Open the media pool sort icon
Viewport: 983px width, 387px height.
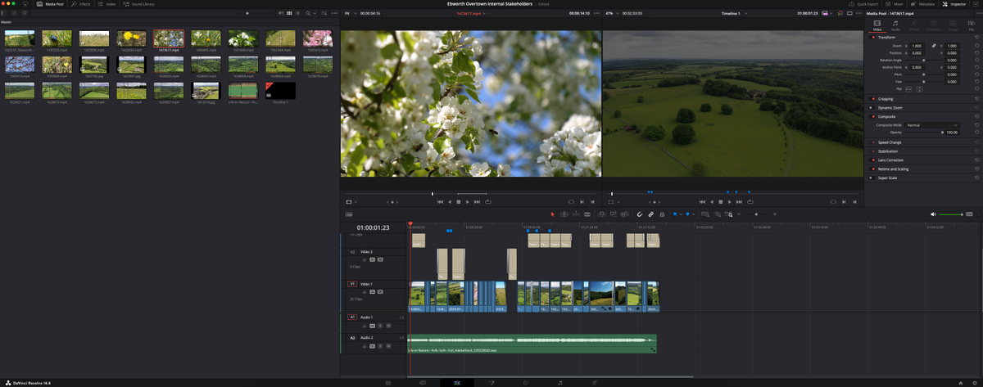324,13
